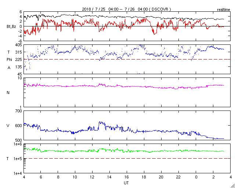Click the '405' tick label on Phi panel
Image resolution: width=235 pixels, height=188 pixels.
[x=19, y=45]
